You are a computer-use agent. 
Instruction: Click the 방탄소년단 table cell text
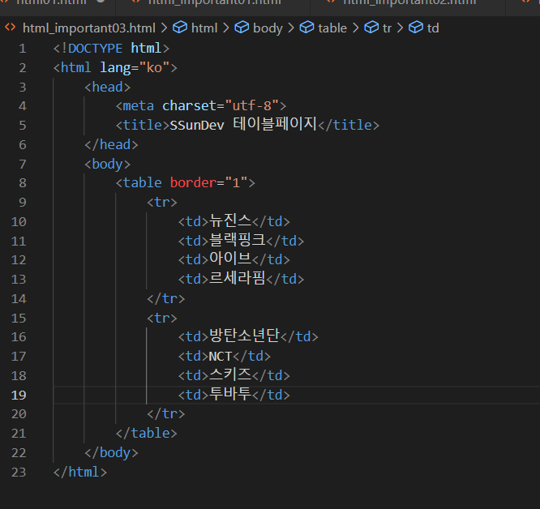[245, 336]
